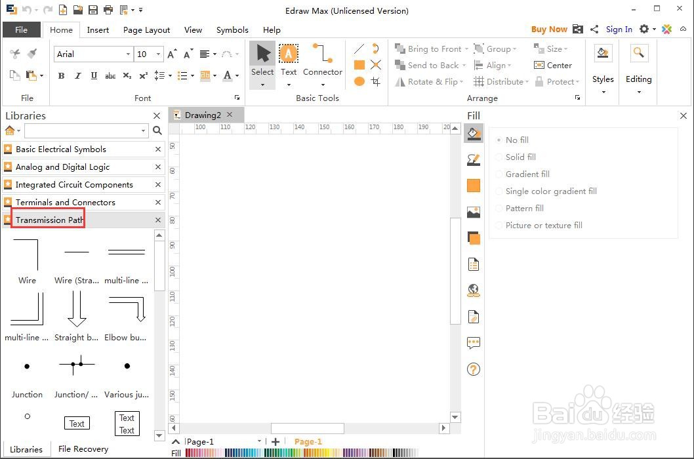Expand the Editing dropdown
This screenshot has height=459, width=694.
[639, 92]
